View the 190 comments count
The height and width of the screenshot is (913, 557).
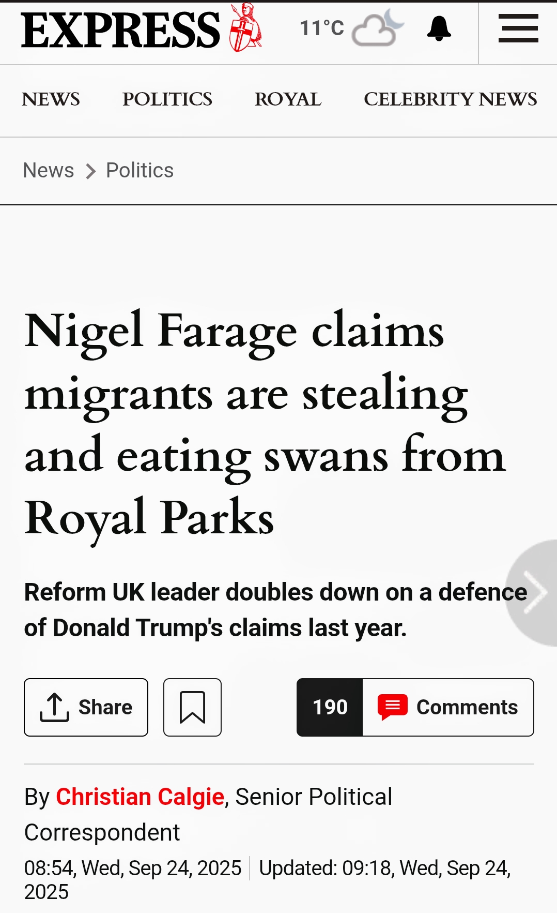(x=330, y=707)
